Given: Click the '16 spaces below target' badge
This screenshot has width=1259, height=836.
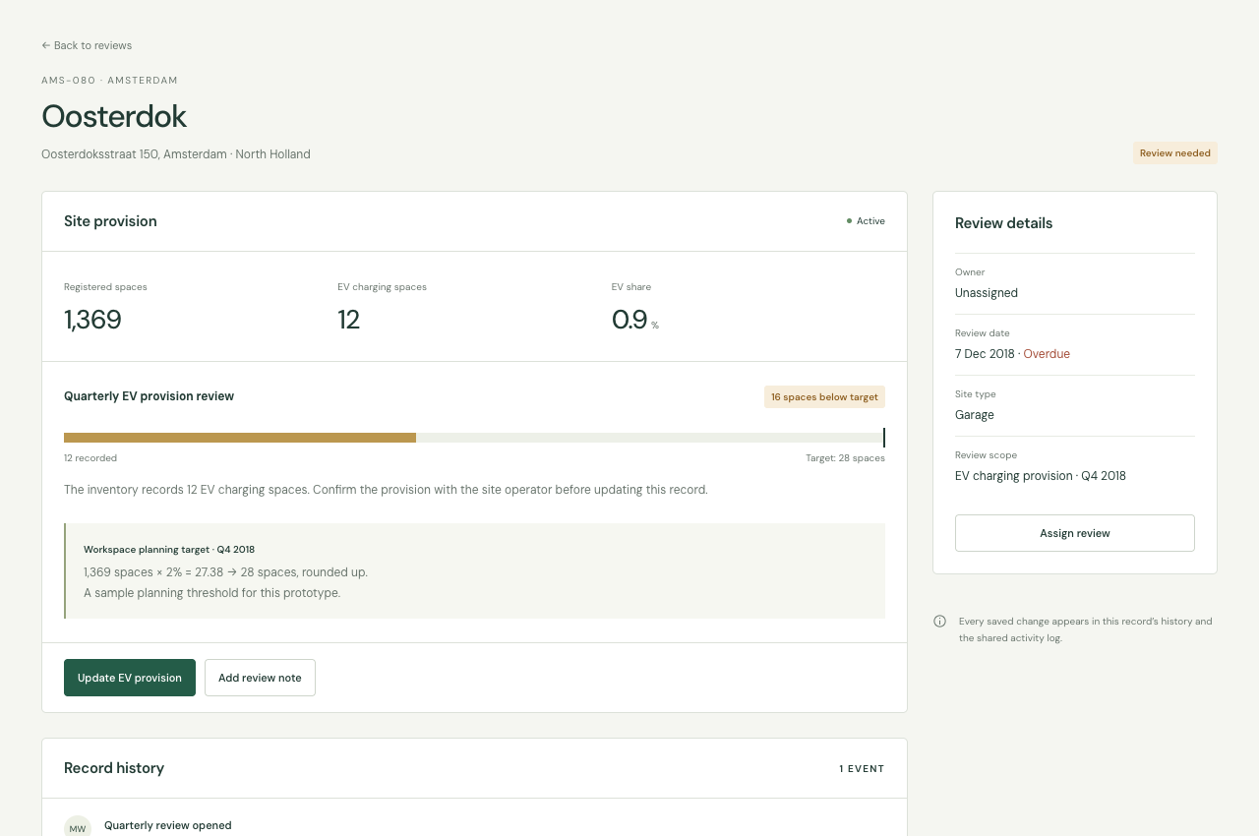Looking at the screenshot, I should (824, 396).
